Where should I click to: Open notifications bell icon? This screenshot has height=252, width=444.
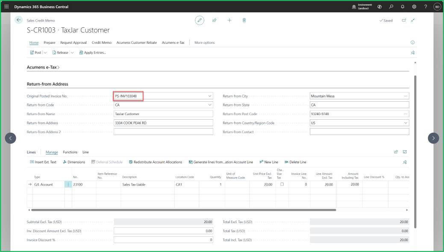(403, 6)
